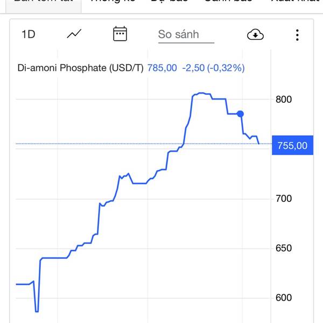Click the 800 y-axis label
The height and width of the screenshot is (323, 323).
(284, 100)
